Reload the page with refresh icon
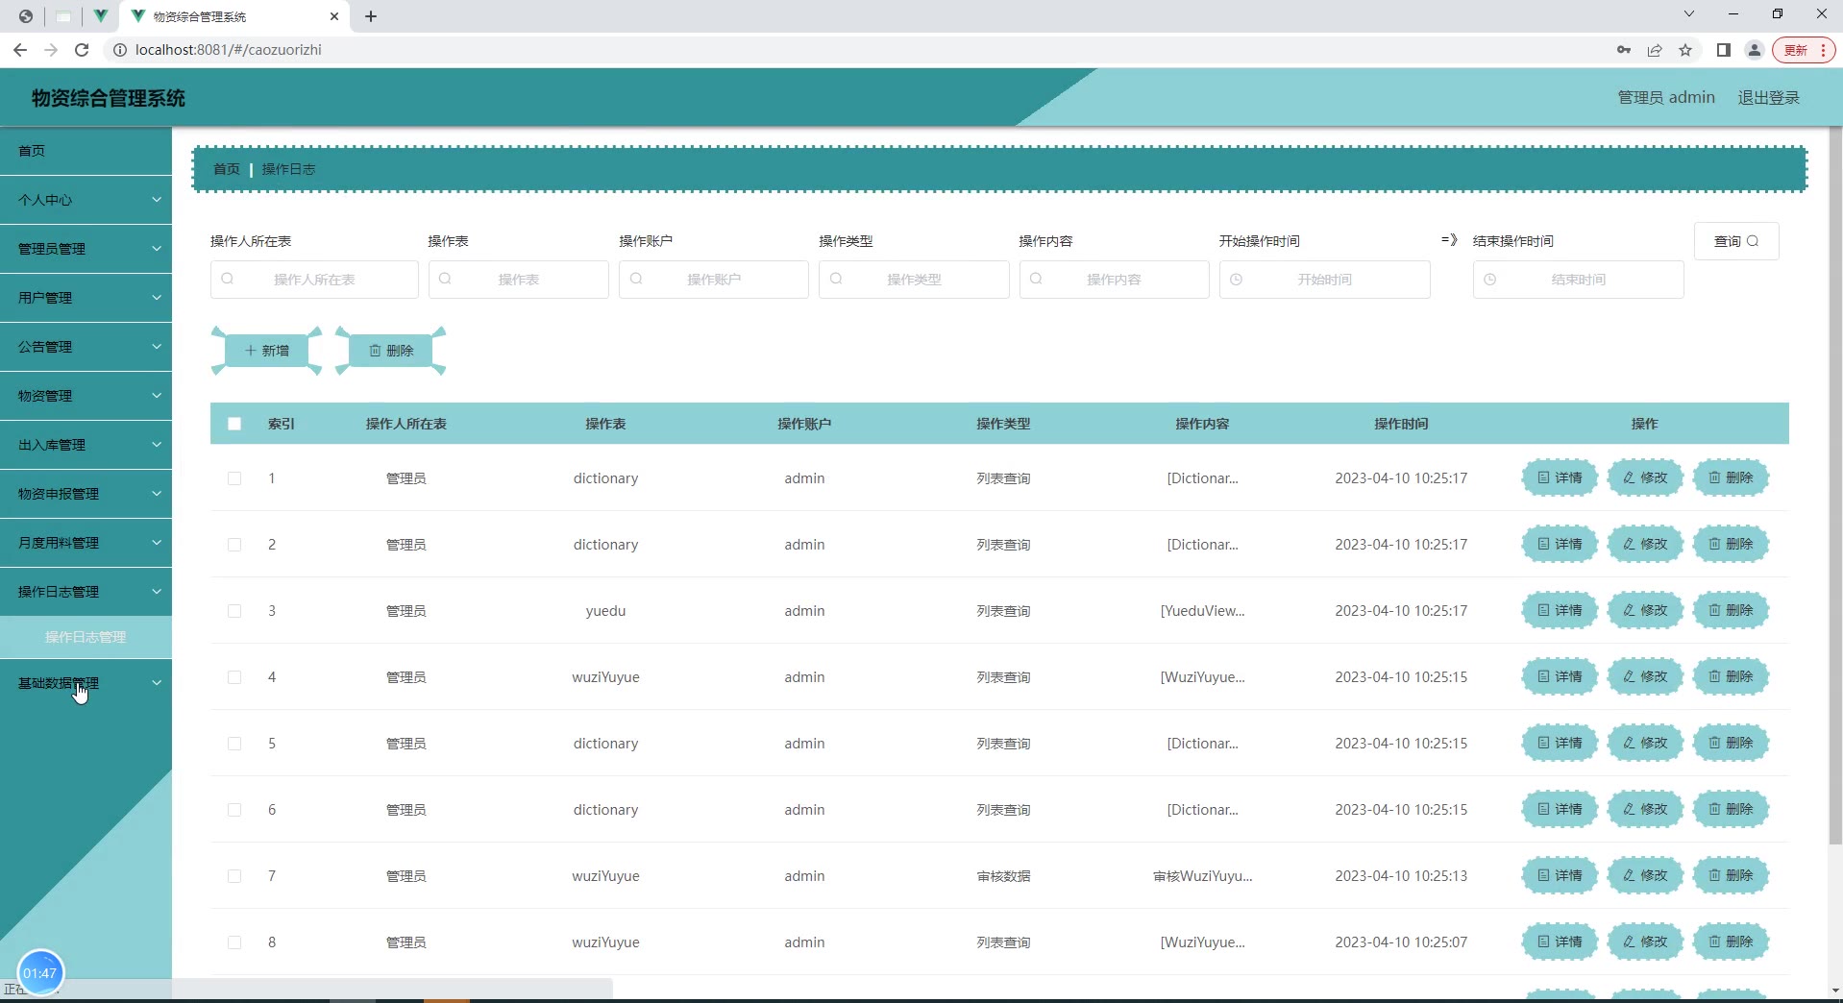This screenshot has width=1843, height=1003. coord(82,50)
